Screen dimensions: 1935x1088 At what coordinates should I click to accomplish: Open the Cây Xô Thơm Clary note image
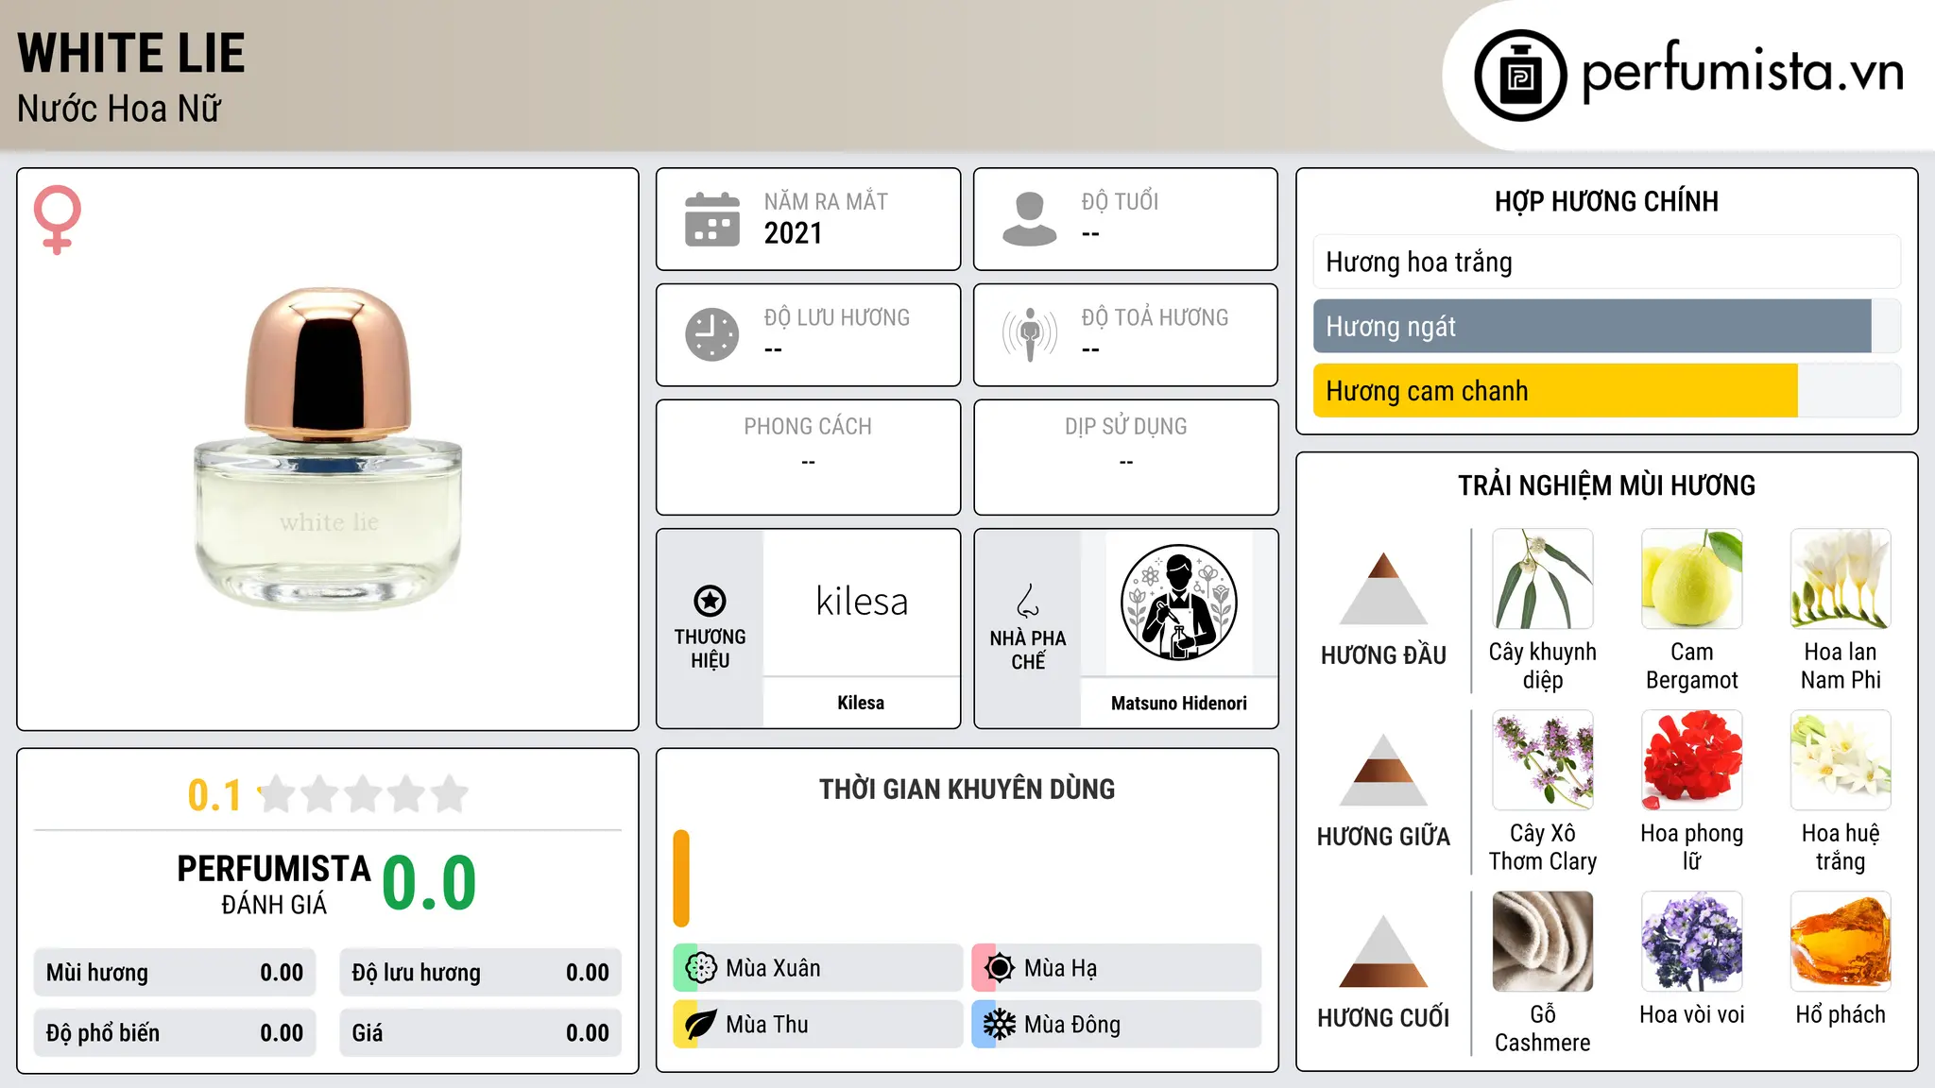1543,760
